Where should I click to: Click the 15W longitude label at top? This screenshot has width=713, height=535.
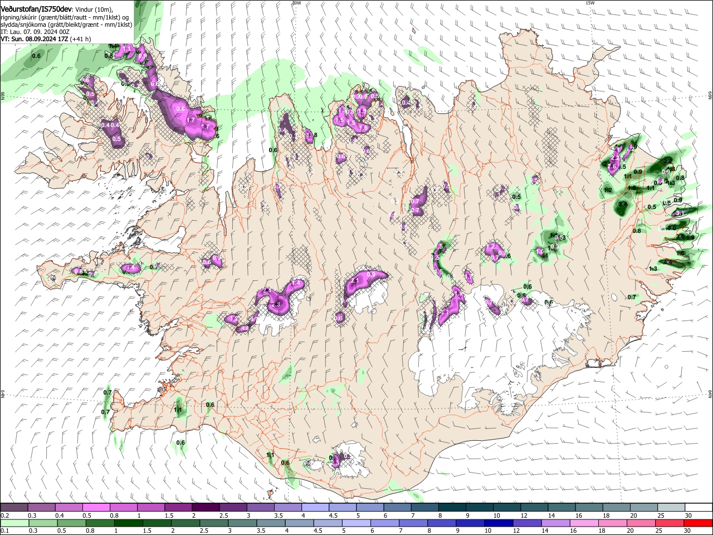click(x=590, y=3)
